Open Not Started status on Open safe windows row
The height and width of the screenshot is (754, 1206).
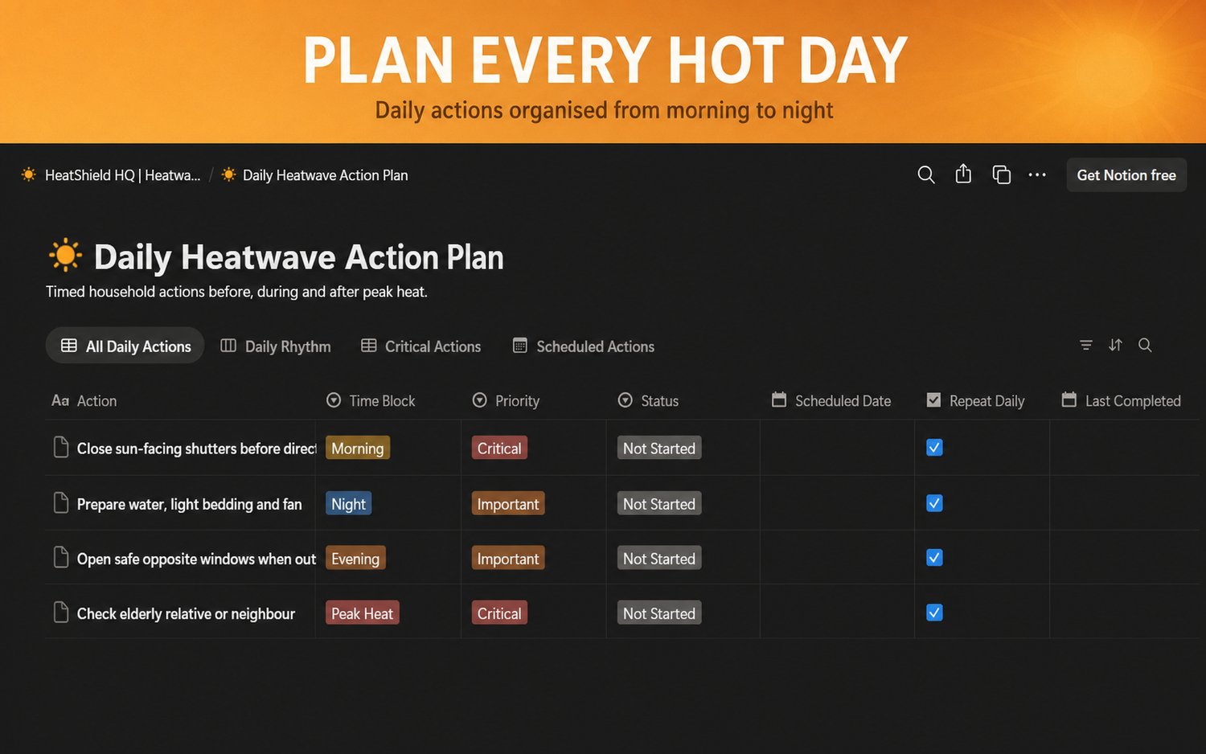click(x=659, y=558)
